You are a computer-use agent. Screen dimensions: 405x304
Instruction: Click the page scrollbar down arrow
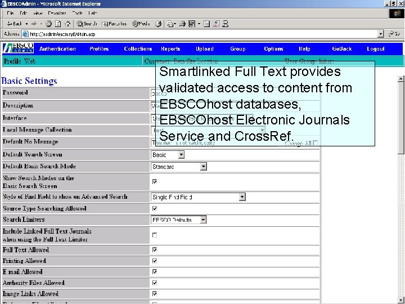coord(400,300)
